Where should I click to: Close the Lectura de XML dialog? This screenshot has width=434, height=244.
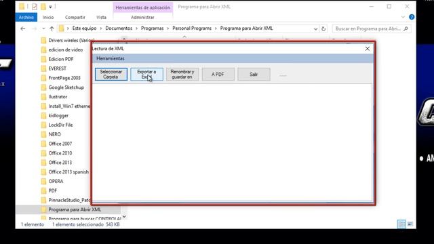(368, 49)
